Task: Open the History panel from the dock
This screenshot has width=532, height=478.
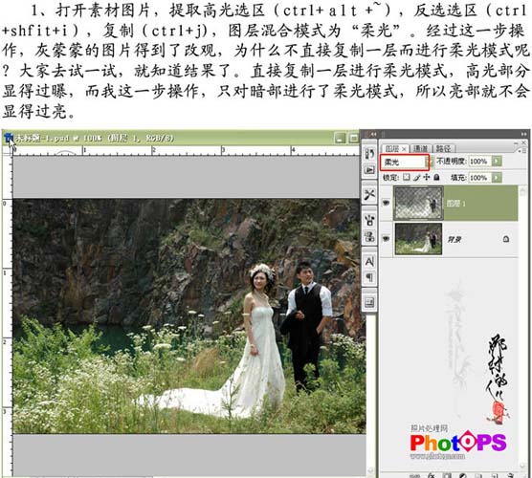Action: 369,154
